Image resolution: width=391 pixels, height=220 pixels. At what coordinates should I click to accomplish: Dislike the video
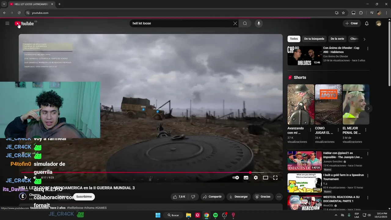[x=193, y=197]
